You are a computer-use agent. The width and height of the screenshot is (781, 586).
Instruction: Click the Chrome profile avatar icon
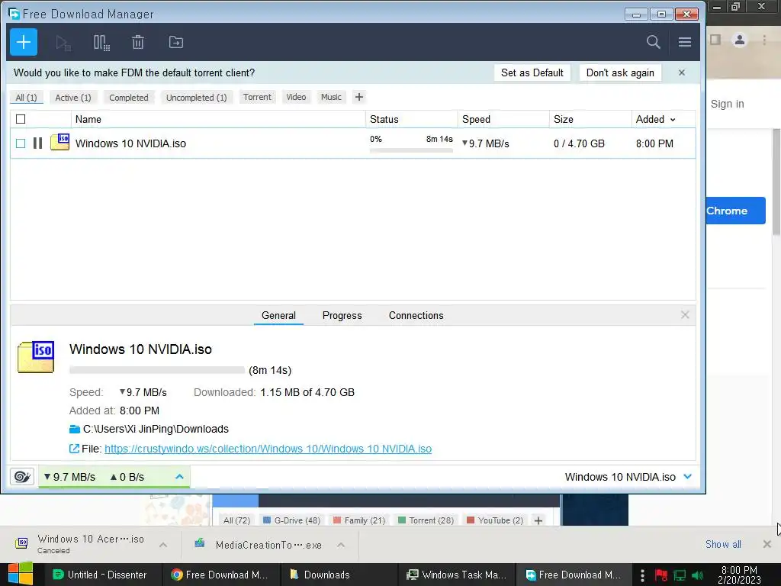coord(740,40)
